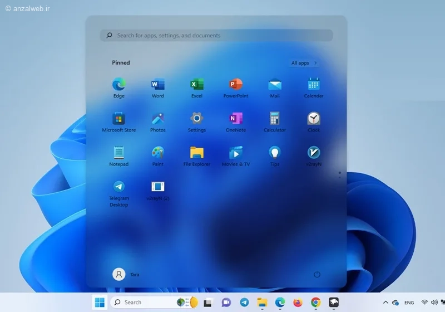Screen dimensions: 445x312
Task: Open Telegram from the taskbar
Action: 244,303
